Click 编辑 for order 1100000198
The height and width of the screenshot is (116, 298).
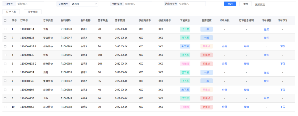click(x=246, y=90)
